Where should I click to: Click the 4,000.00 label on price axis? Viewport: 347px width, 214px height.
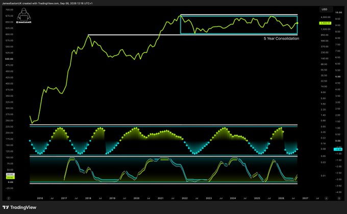pyautogui.click(x=326, y=17)
